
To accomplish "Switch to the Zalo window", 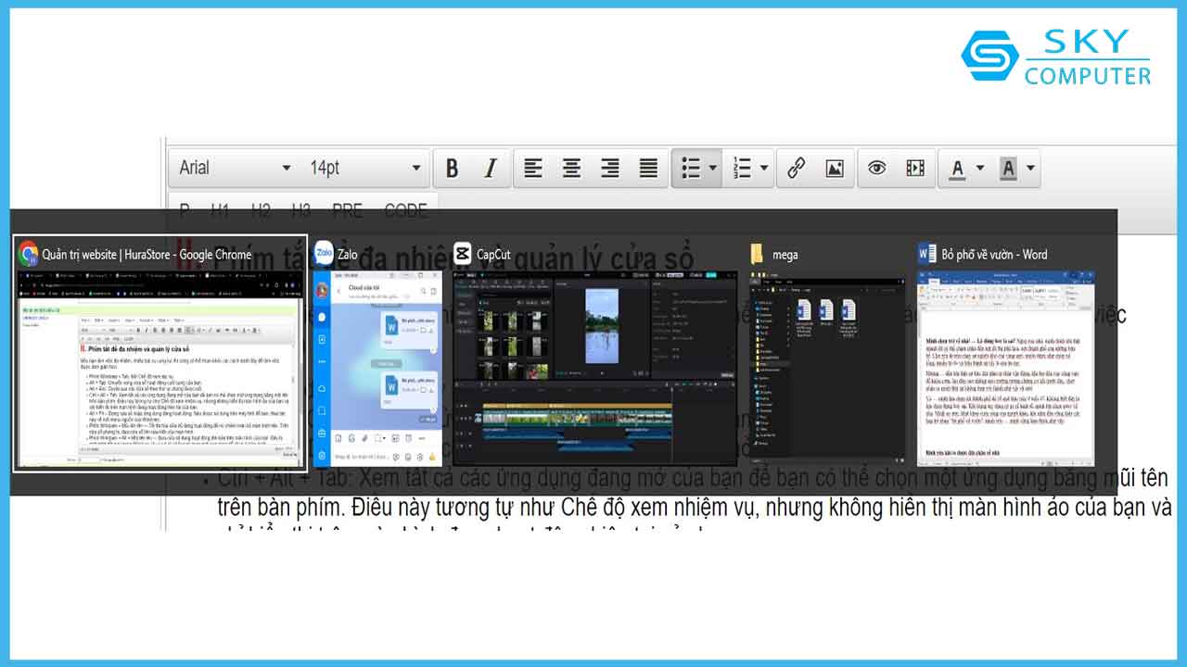I will pyautogui.click(x=377, y=353).
